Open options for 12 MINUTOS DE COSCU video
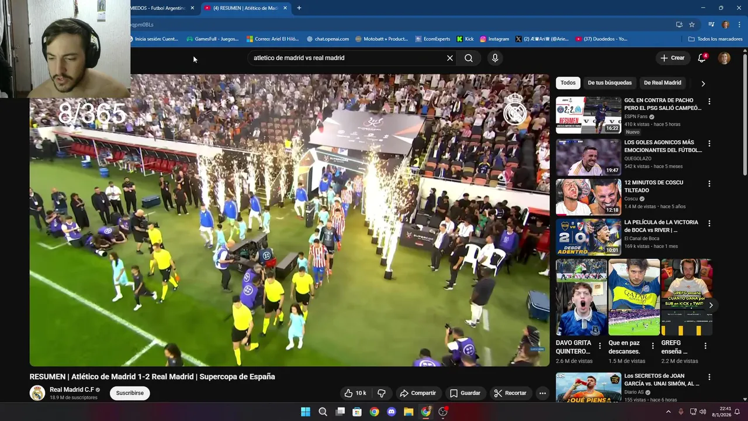The width and height of the screenshot is (748, 421). [x=709, y=184]
